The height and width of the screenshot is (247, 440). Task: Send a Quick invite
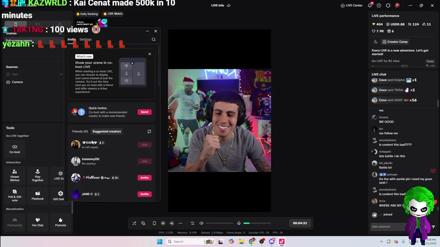point(144,112)
